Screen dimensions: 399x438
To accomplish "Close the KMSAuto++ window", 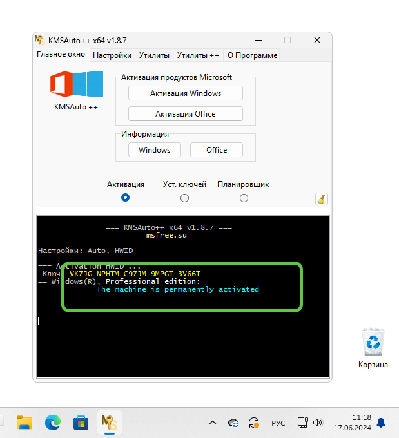I will pyautogui.click(x=316, y=40).
